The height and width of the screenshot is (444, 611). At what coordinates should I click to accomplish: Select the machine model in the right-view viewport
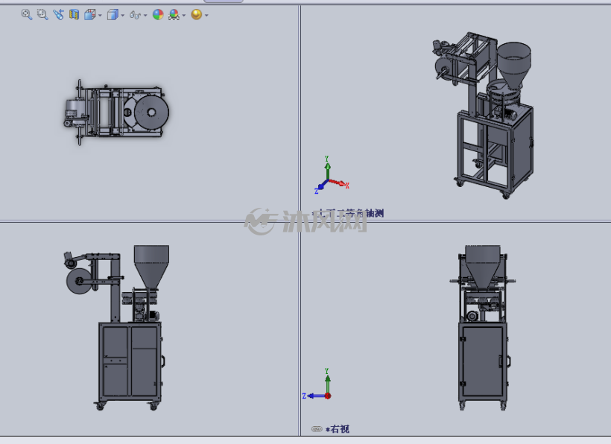point(483,328)
